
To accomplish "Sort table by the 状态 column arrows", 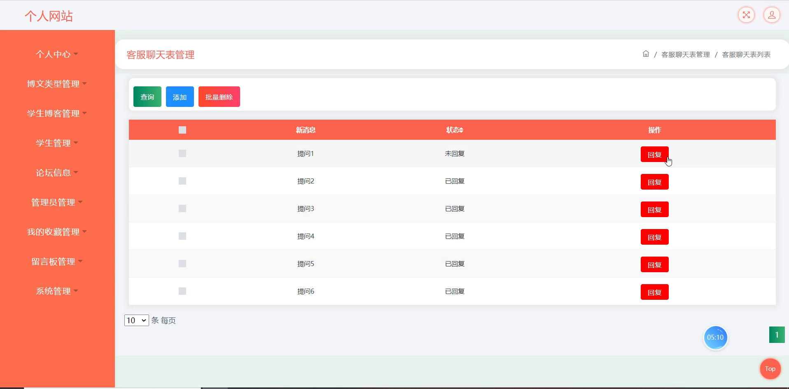I will [461, 130].
